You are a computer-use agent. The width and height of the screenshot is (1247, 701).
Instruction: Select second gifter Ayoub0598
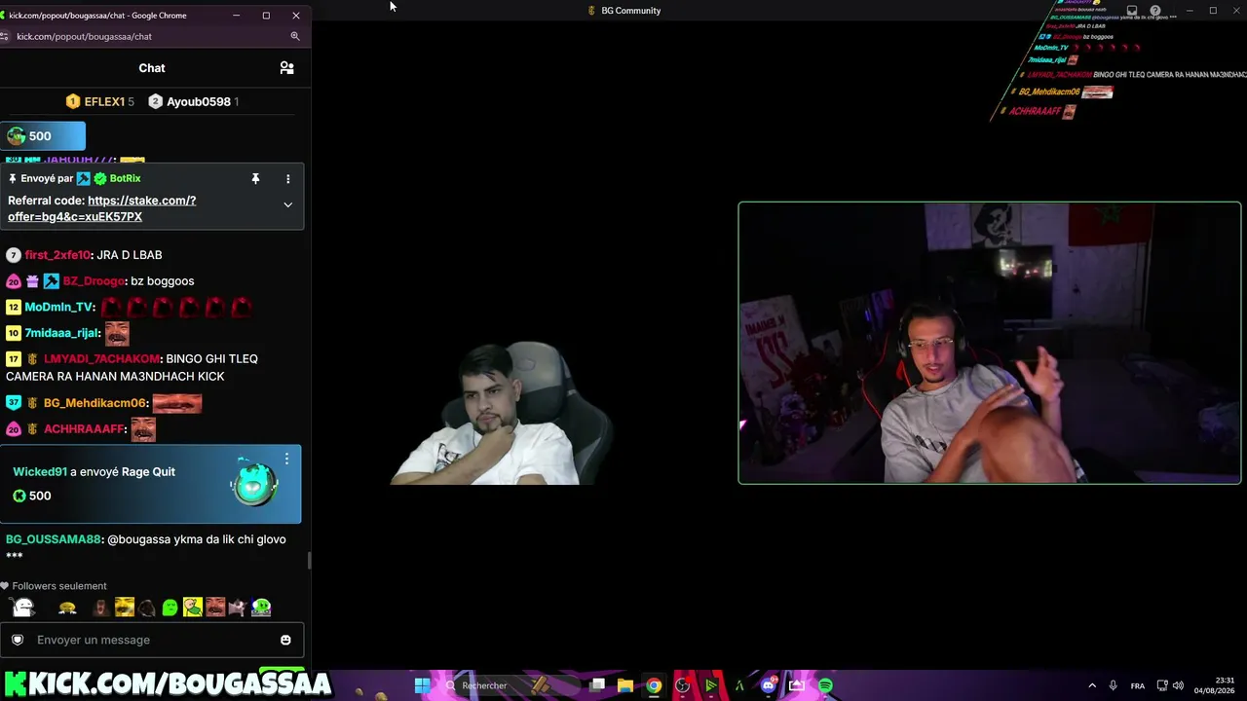coord(193,101)
